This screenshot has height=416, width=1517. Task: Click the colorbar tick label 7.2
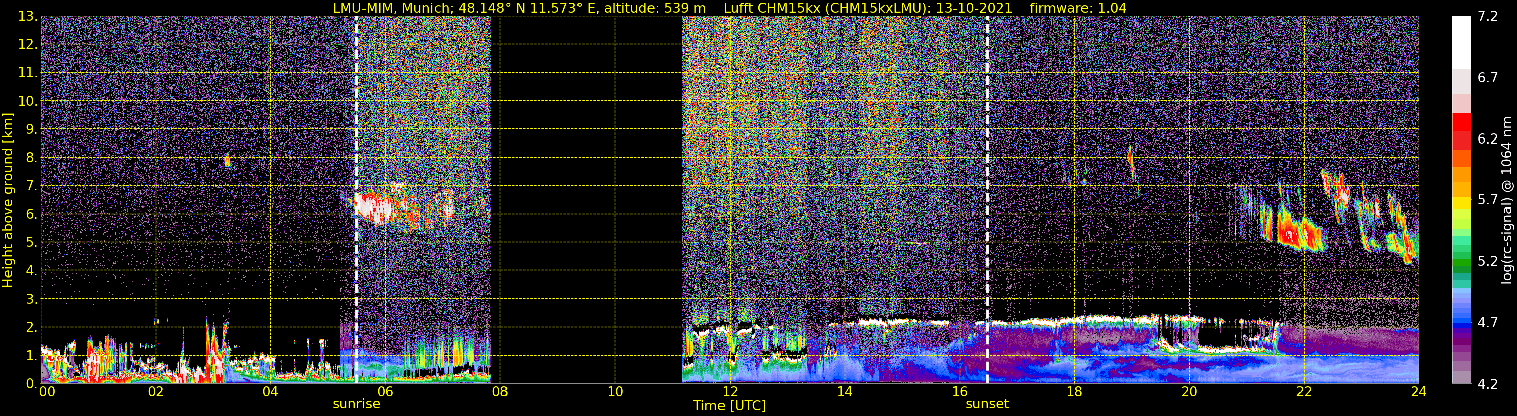pyautogui.click(x=1488, y=16)
